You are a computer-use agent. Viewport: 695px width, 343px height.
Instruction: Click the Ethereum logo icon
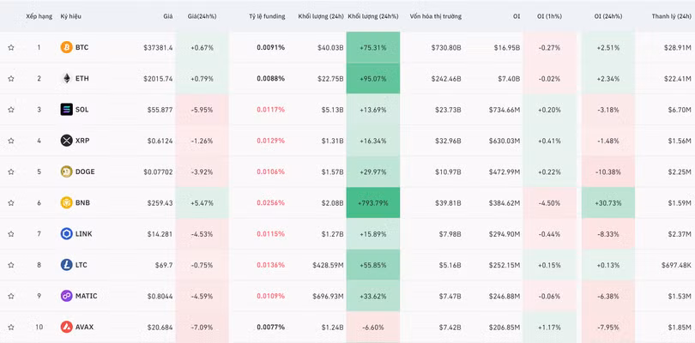click(x=66, y=78)
